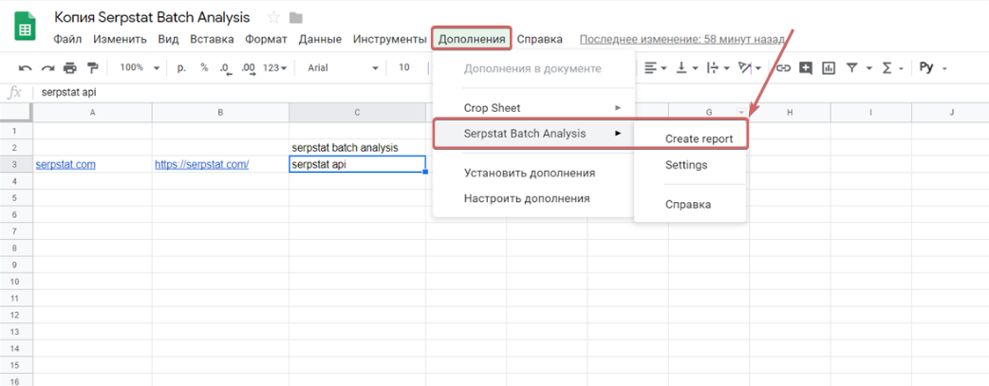Increase decimal places
This screenshot has width=989, height=386.
pos(248,68)
